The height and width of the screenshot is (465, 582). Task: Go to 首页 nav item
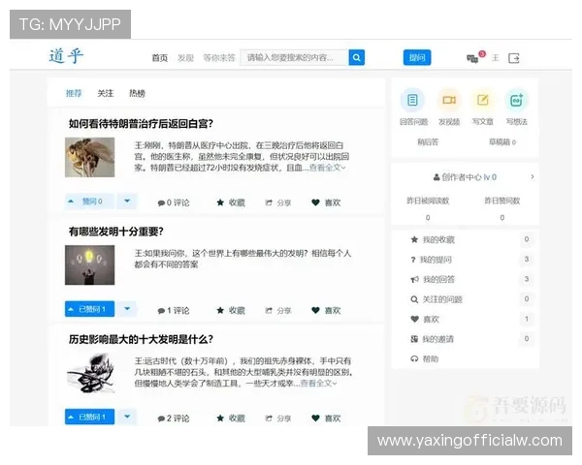click(x=160, y=58)
